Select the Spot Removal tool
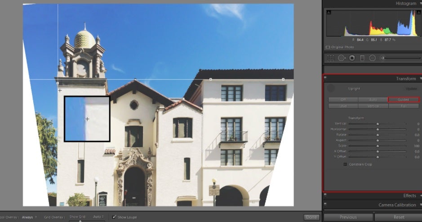Image resolution: width=422 pixels, height=222 pixels. tap(342, 58)
